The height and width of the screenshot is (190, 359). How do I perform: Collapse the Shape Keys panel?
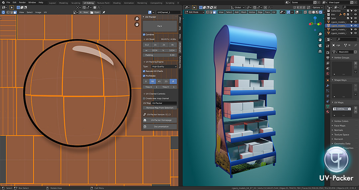332,80
